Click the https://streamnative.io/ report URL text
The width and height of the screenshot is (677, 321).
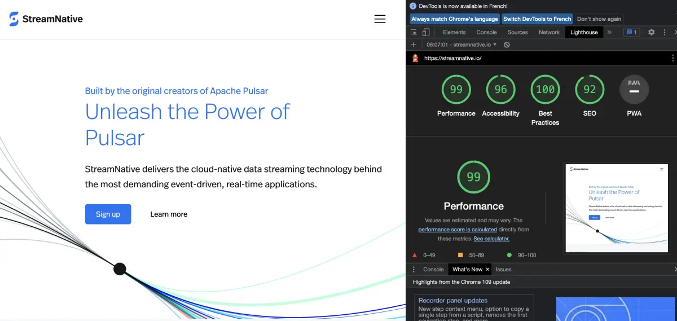[452, 58]
